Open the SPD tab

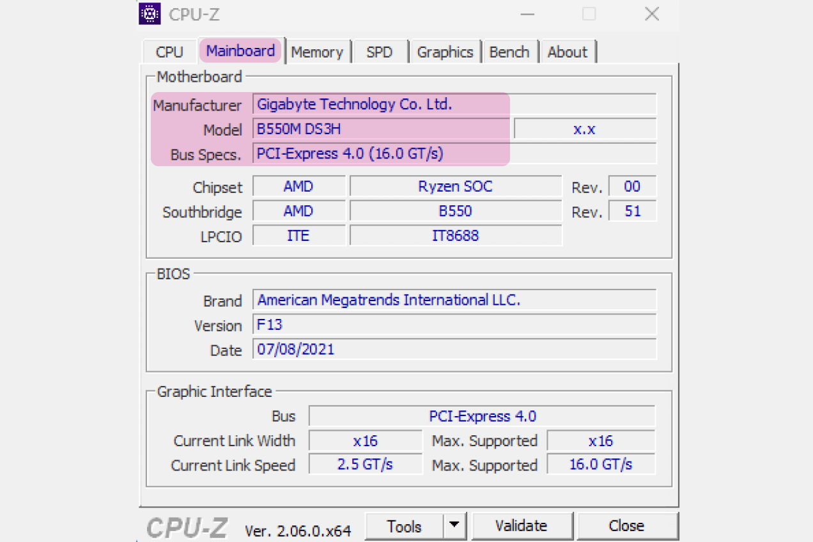[x=379, y=52]
